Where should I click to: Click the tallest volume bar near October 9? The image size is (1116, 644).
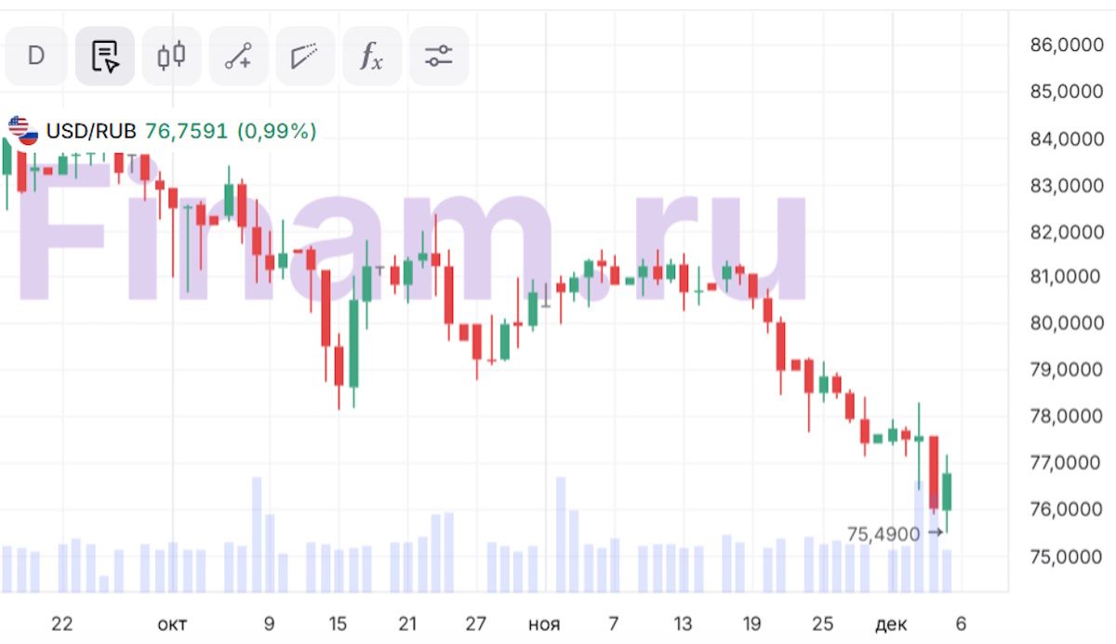point(257,533)
